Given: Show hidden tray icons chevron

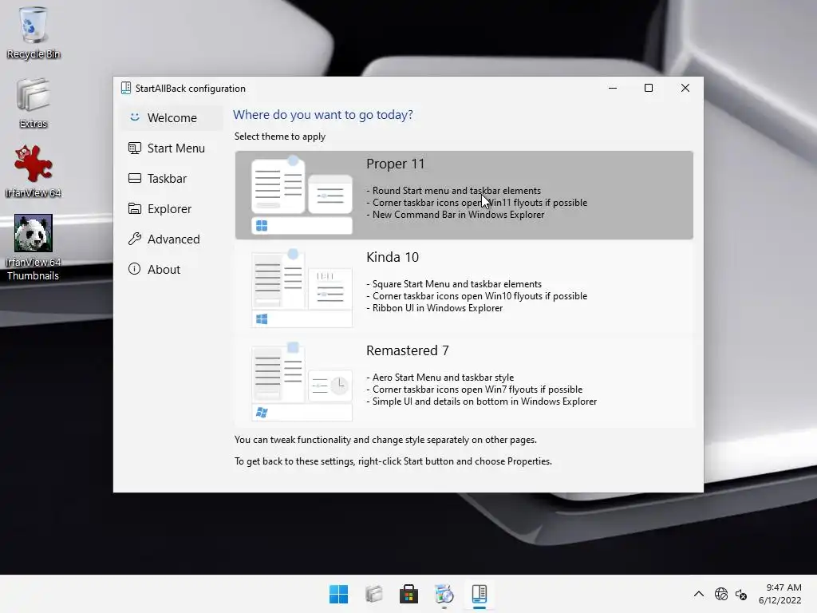Looking at the screenshot, I should [x=699, y=594].
